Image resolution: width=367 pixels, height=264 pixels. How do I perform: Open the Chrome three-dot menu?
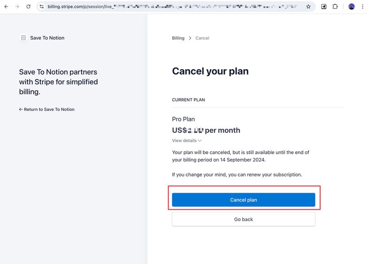[362, 6]
